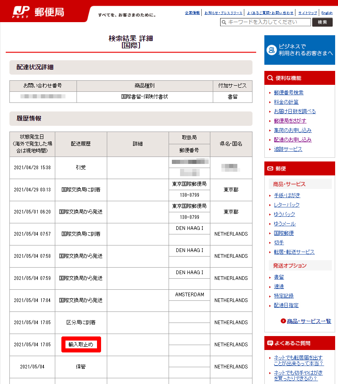The height and width of the screenshot is (384, 338).
Task: Click the 履歴情報 section heading
Action: (131, 118)
